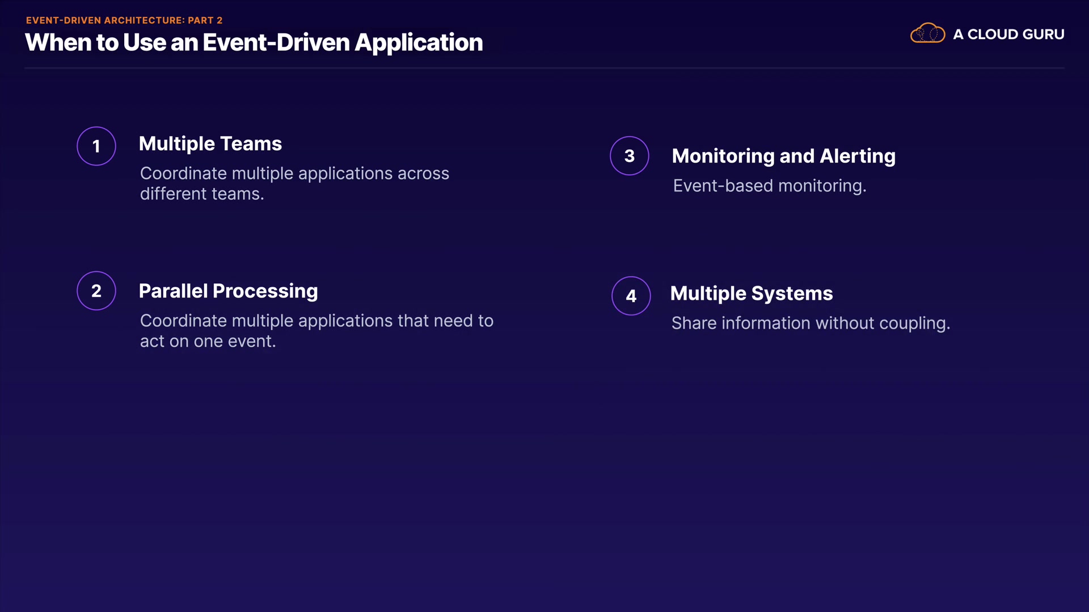Click 'Share information without coupling.' text
This screenshot has width=1089, height=612.
click(811, 323)
